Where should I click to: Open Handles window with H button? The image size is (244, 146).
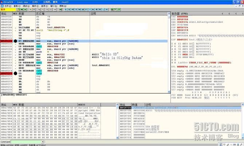[83, 9]
